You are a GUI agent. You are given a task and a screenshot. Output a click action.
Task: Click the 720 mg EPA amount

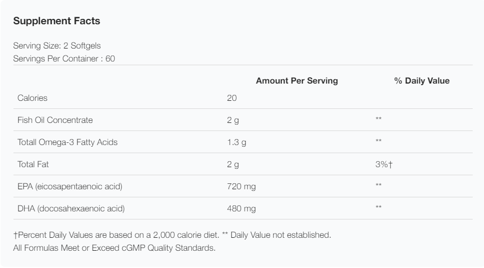click(241, 187)
